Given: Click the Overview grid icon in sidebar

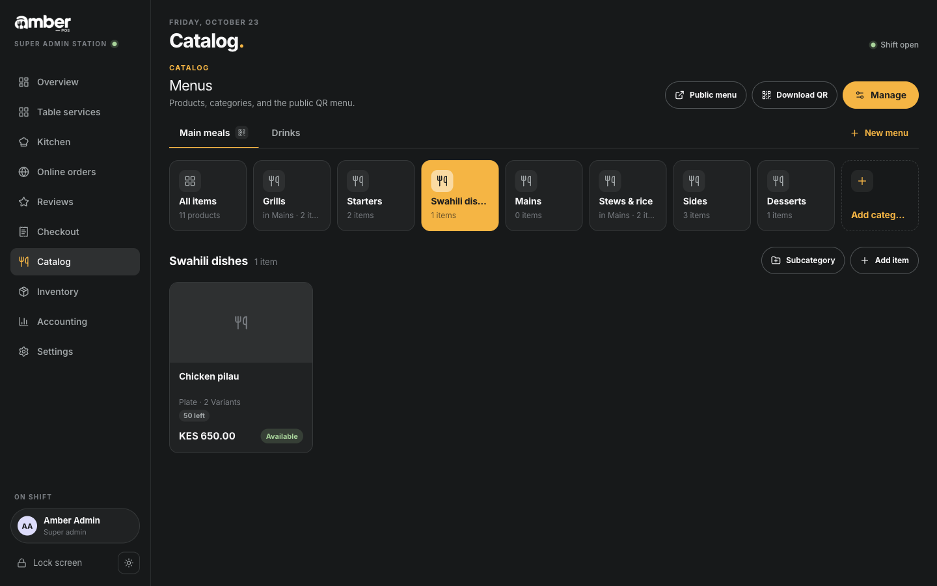Looking at the screenshot, I should pyautogui.click(x=24, y=82).
